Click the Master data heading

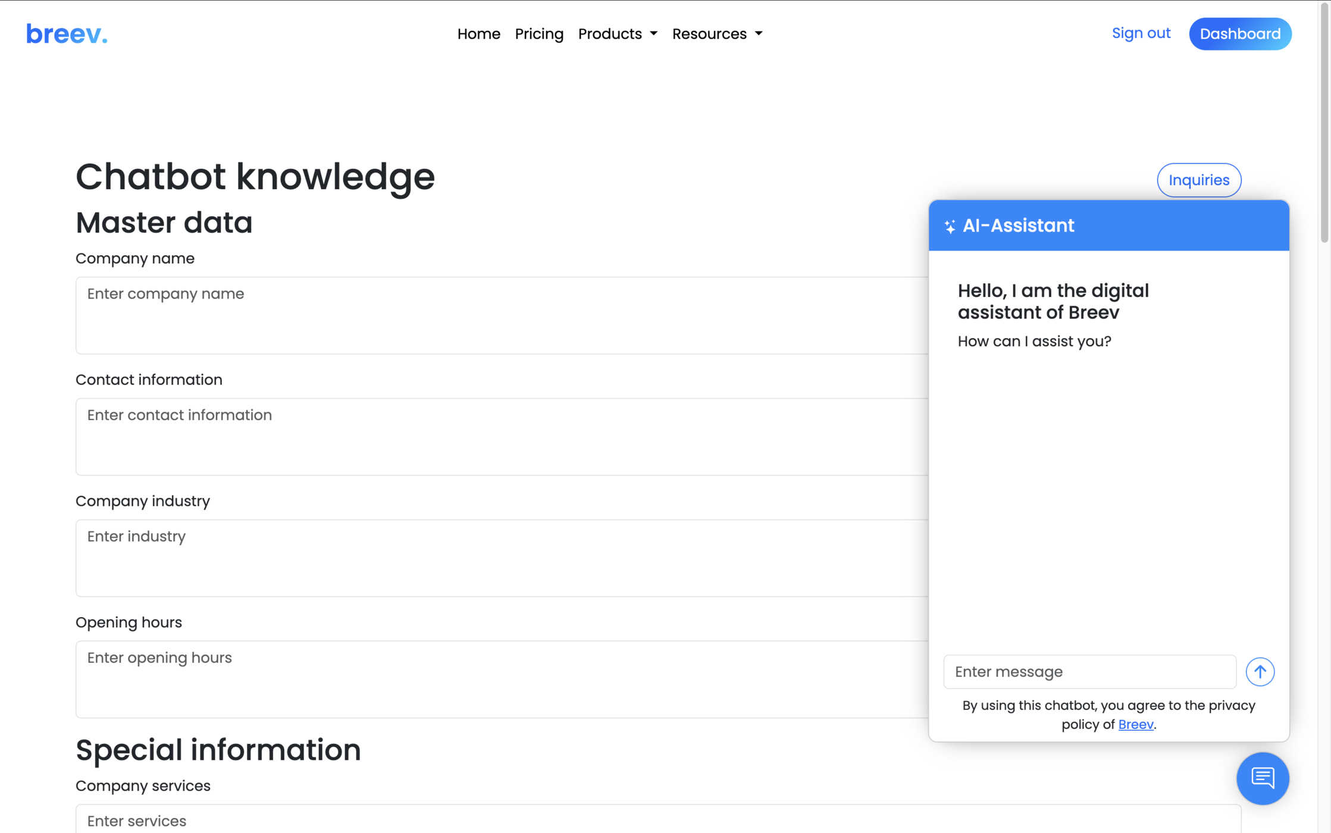(164, 223)
